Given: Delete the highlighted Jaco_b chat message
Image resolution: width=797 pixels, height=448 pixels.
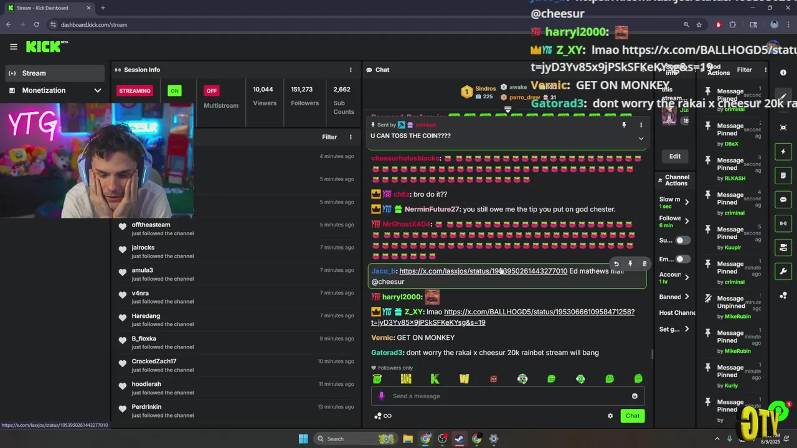Looking at the screenshot, I should 644,264.
